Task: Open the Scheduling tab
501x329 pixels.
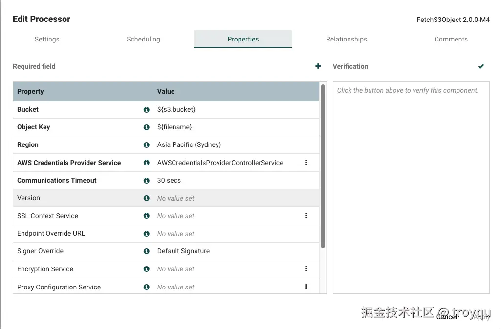Action: click(x=143, y=39)
